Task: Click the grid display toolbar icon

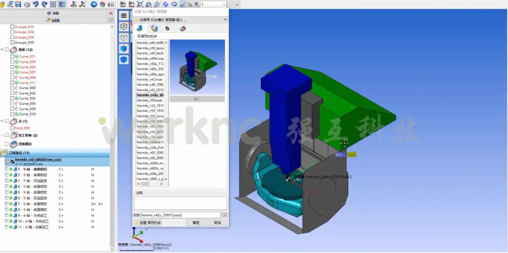Action: coord(53,4)
